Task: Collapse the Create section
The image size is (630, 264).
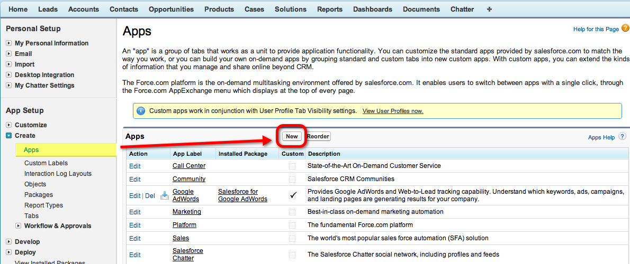Action: 9,136
